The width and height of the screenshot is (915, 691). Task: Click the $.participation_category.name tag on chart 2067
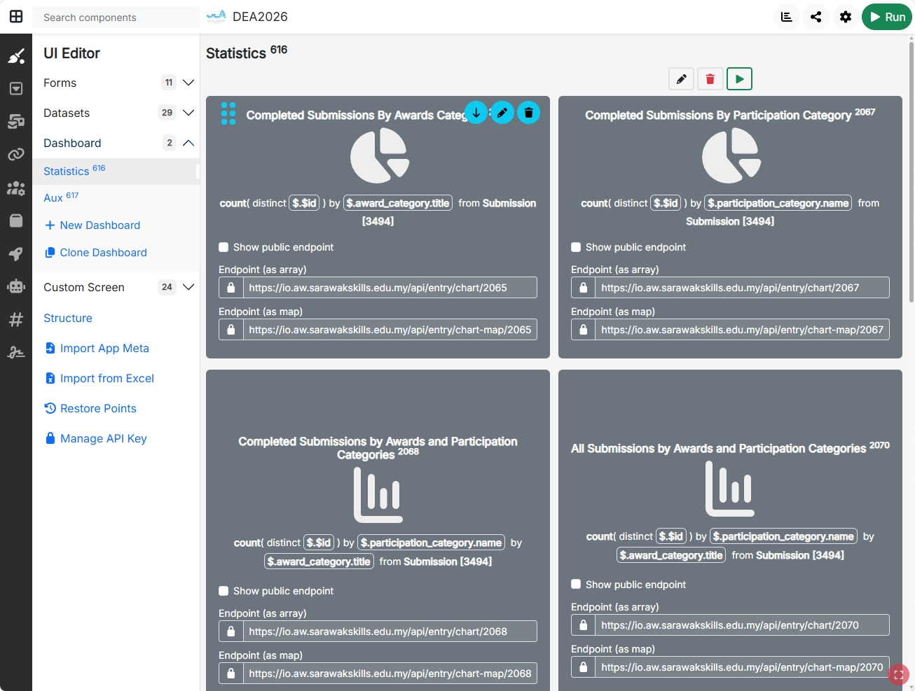pyautogui.click(x=778, y=203)
